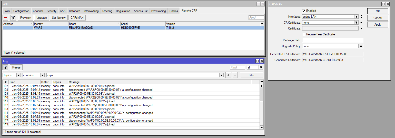Viewport: 395px width, 138px height.
Task: Sort by the Address column header
Action: point(18,24)
